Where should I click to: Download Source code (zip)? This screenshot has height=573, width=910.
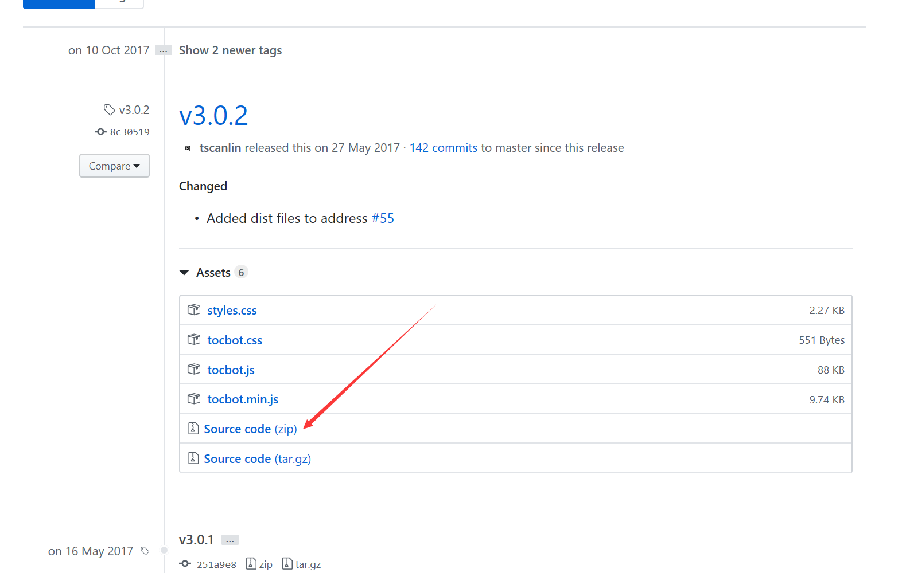coord(251,429)
